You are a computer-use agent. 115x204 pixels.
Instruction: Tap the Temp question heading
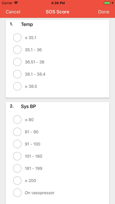coord(27,24)
